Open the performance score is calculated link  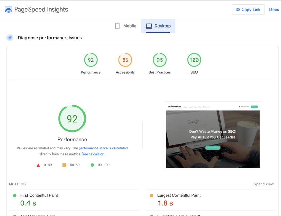click(x=103, y=148)
